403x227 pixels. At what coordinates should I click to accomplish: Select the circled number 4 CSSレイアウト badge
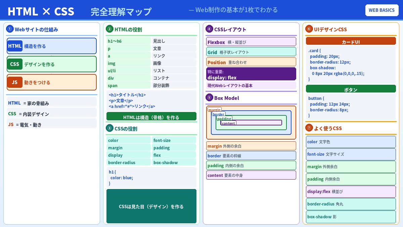pyautogui.click(x=209, y=29)
